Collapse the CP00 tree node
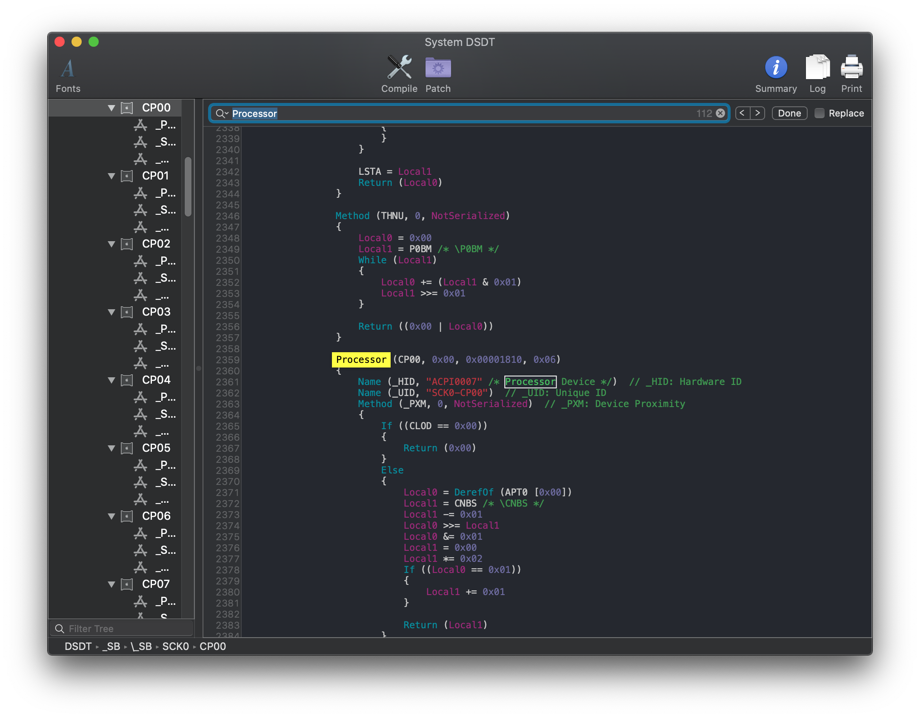 (x=111, y=108)
